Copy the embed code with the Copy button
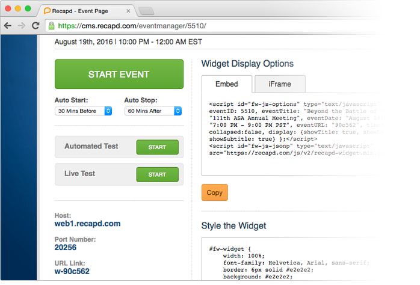 [214, 193]
